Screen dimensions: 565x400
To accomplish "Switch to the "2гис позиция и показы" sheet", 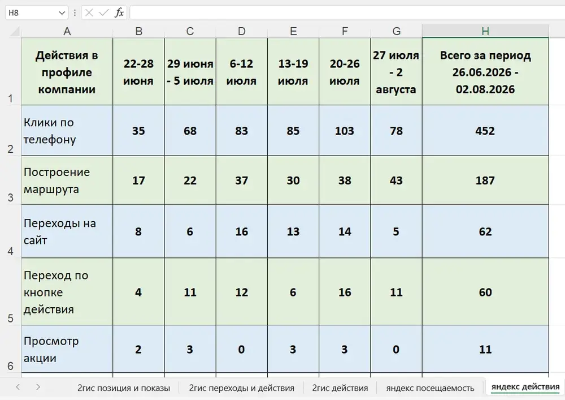I will click(x=124, y=388).
